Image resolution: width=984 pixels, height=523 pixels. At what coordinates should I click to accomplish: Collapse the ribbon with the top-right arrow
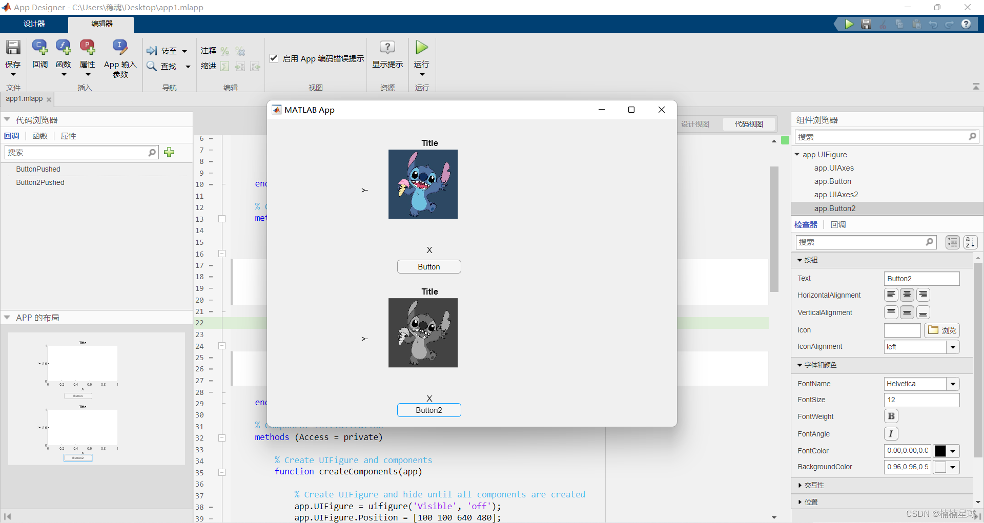976,87
